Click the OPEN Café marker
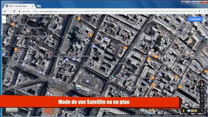The width and height of the screenshot is (208, 117). pyautogui.click(x=126, y=48)
